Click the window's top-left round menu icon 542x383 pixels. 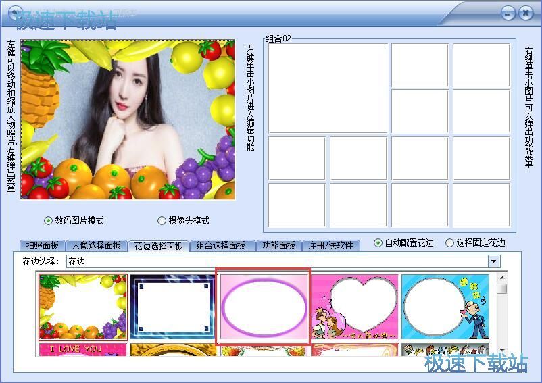pos(16,14)
